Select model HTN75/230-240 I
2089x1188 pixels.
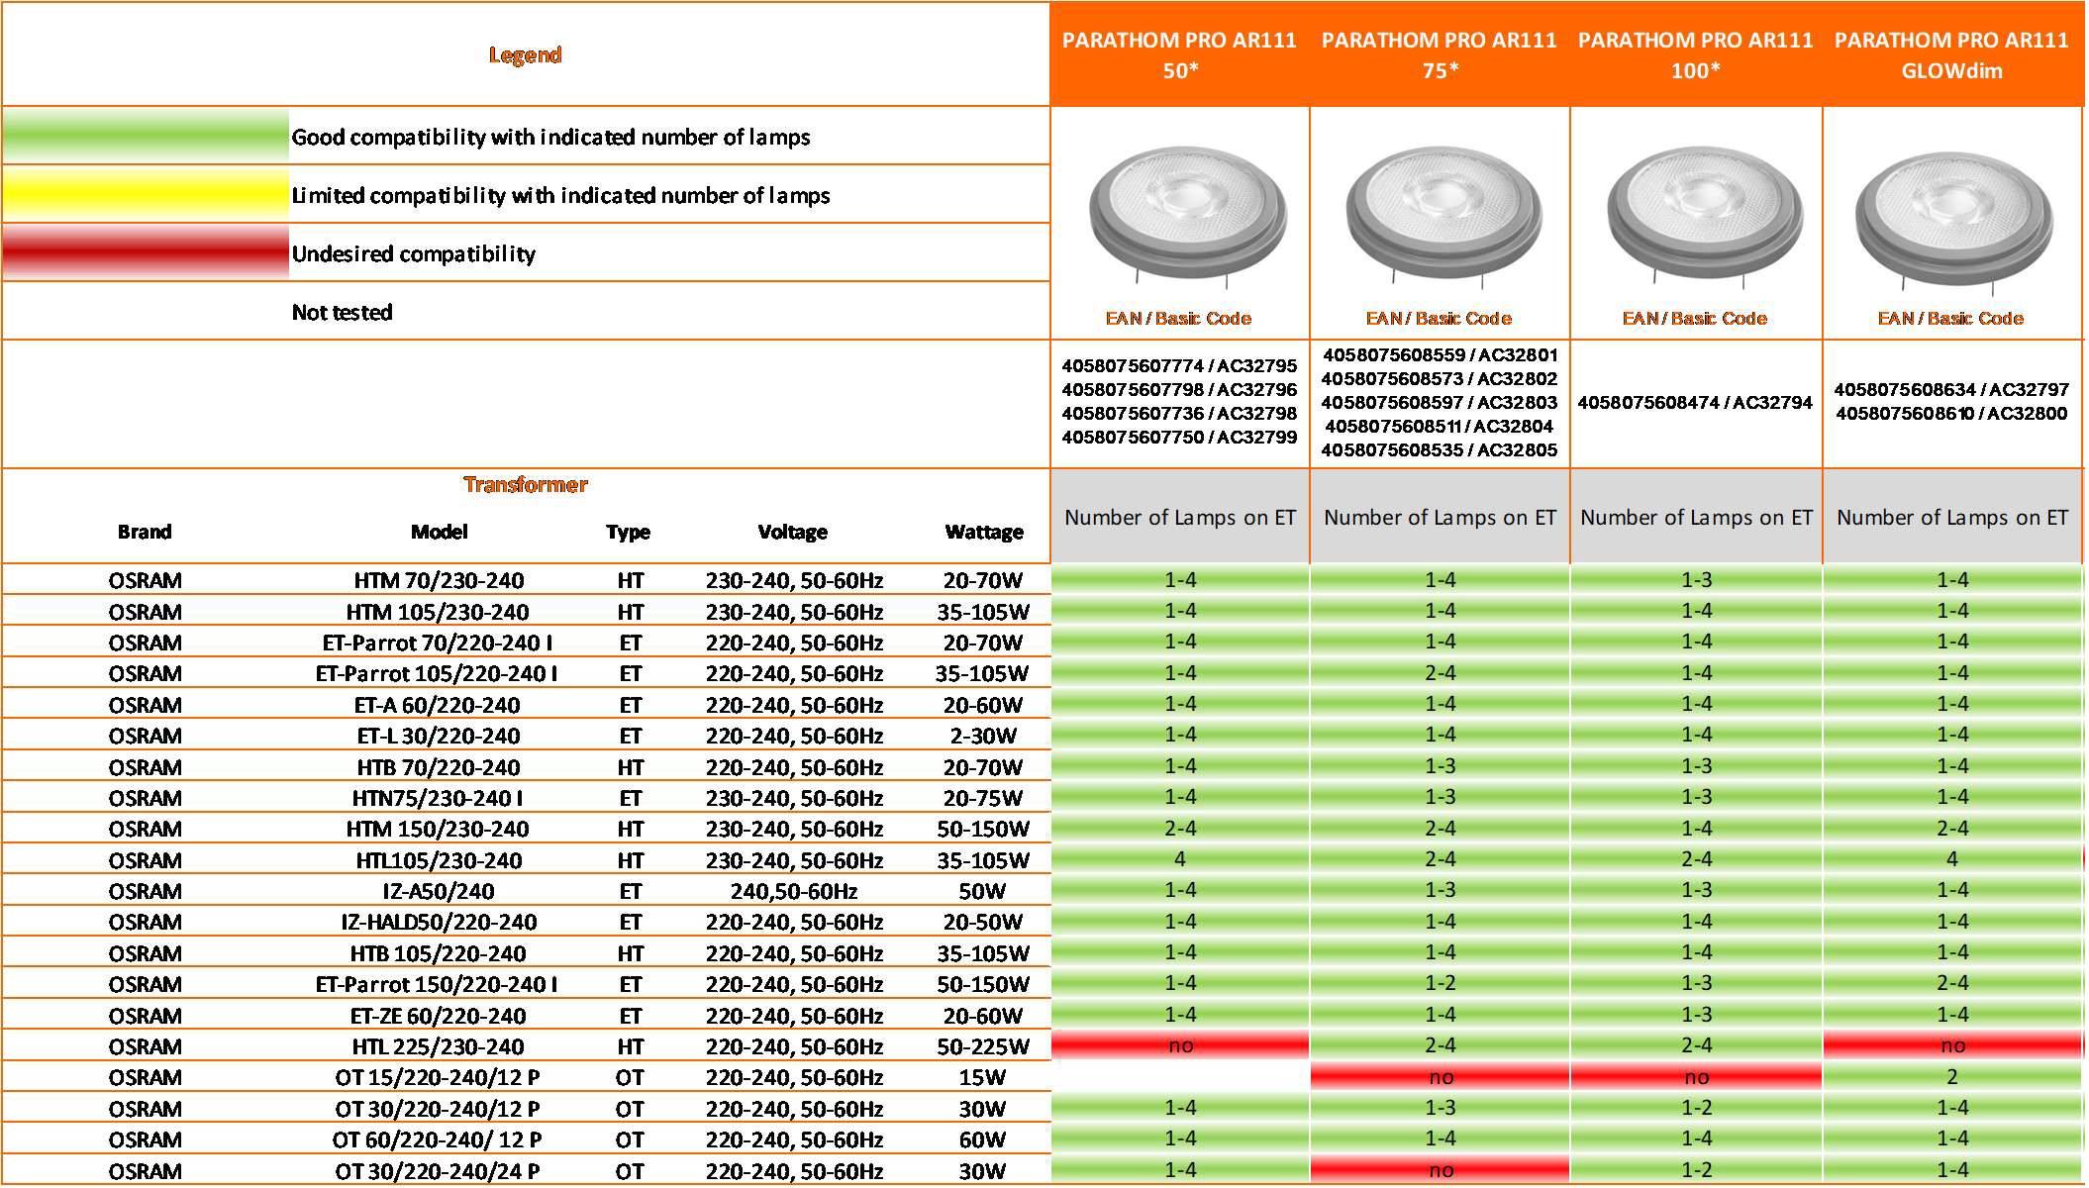click(438, 798)
